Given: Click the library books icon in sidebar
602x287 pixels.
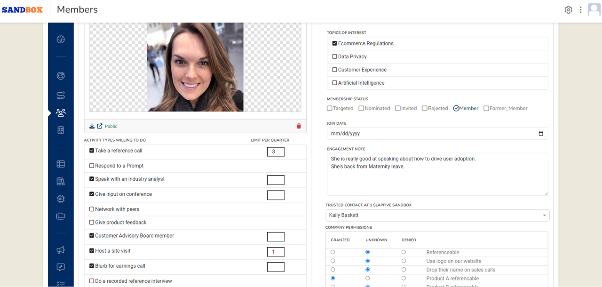Looking at the screenshot, I should (x=61, y=182).
